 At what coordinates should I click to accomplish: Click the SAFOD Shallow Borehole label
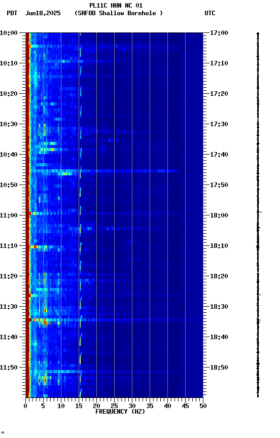point(119,13)
